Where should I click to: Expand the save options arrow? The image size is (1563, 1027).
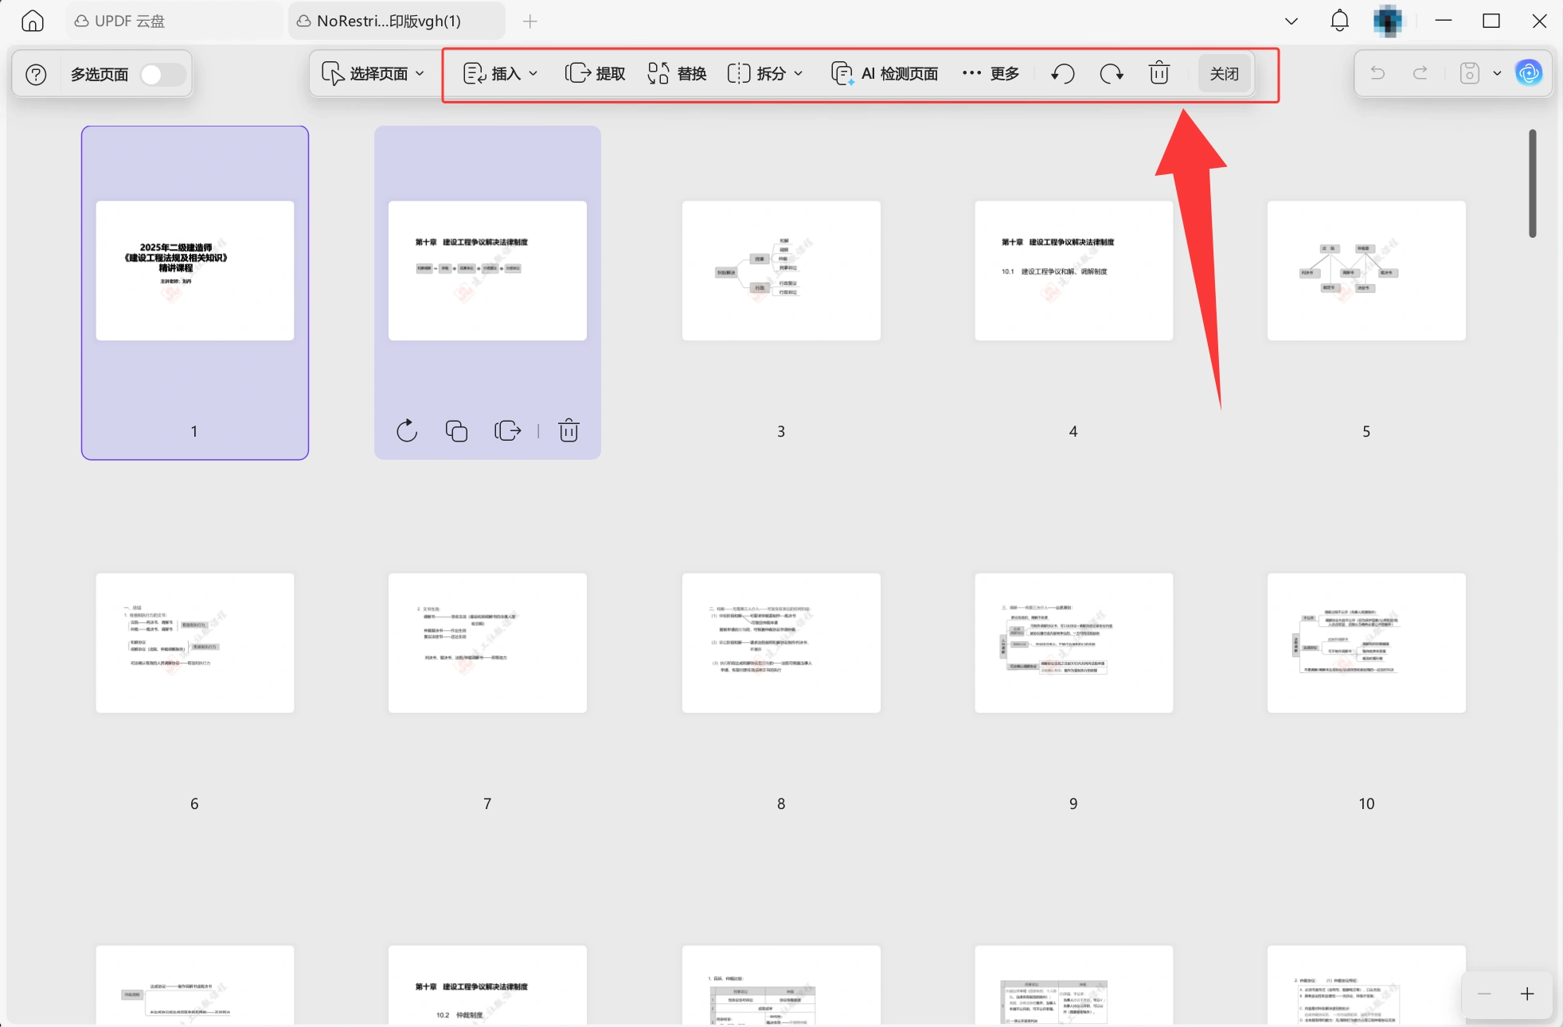1497,74
